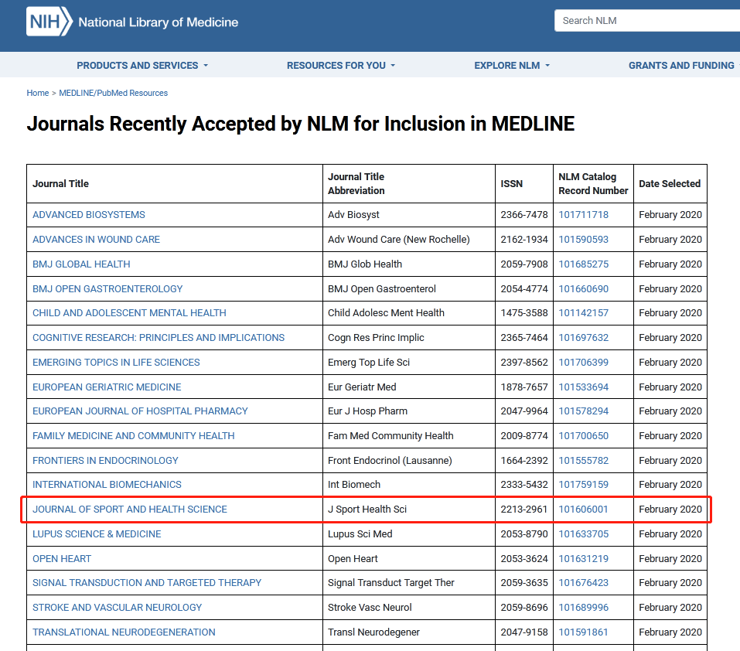Viewport: 740px width, 651px height.
Task: Click the Lupus Science & Medicine link
Action: point(97,534)
